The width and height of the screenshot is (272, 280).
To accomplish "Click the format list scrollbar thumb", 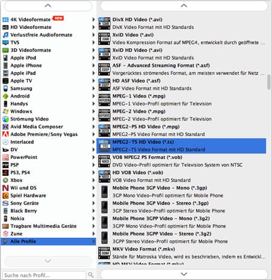I will click(x=269, y=82).
